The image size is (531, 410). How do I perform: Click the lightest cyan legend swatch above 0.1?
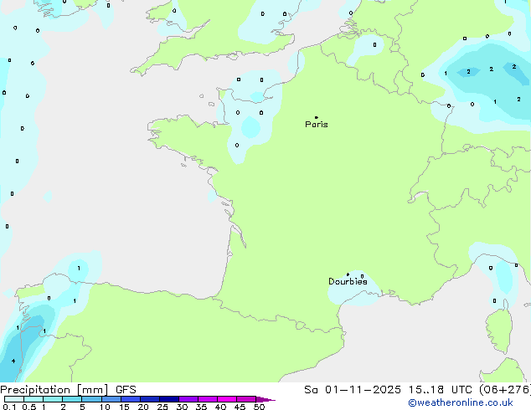(x=14, y=399)
